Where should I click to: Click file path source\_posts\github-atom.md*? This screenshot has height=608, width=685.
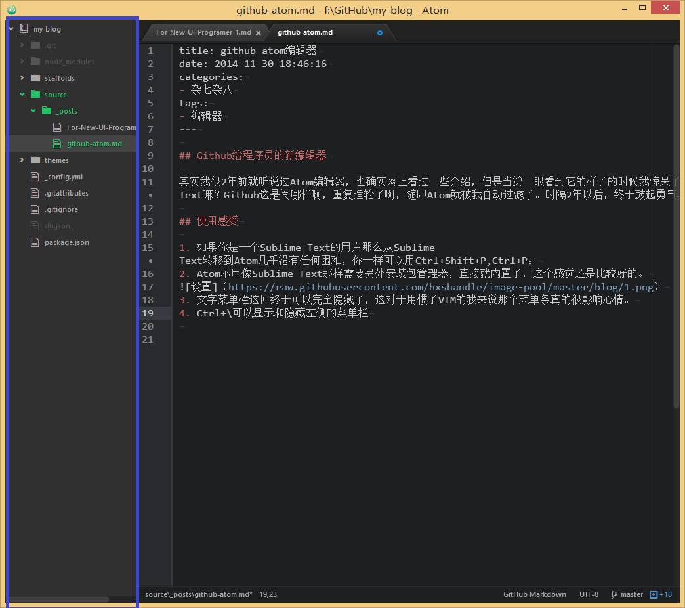click(199, 594)
